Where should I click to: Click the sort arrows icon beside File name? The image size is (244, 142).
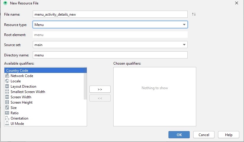[x=194, y=14]
